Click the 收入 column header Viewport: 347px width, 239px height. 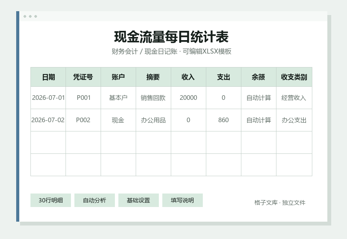[x=189, y=77]
